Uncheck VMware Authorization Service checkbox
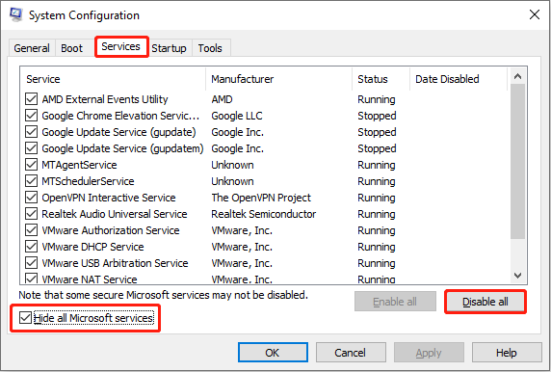 pos(31,230)
